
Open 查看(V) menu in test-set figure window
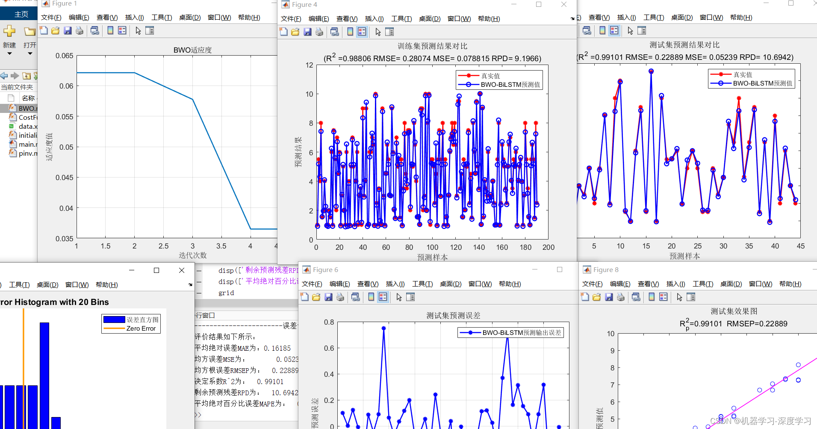(599, 18)
